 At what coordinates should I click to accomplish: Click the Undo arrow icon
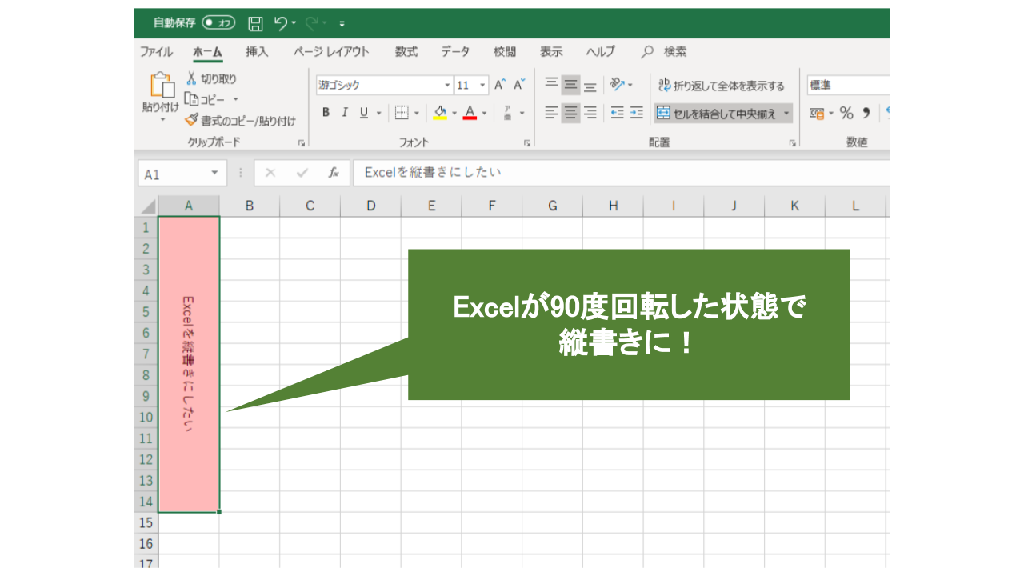(280, 23)
